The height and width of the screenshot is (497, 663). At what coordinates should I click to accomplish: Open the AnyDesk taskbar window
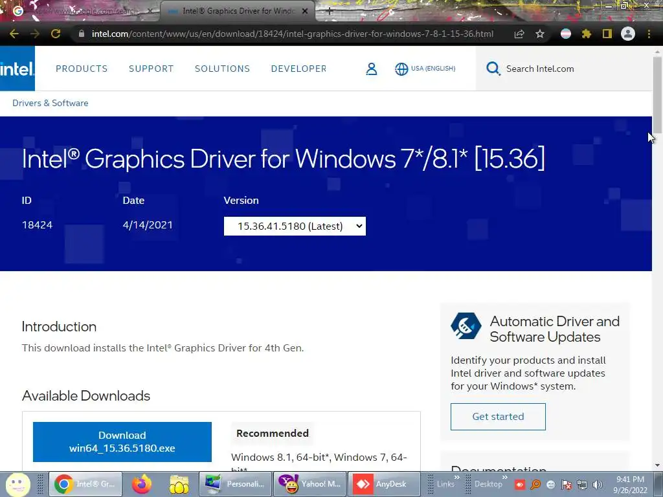click(x=384, y=484)
